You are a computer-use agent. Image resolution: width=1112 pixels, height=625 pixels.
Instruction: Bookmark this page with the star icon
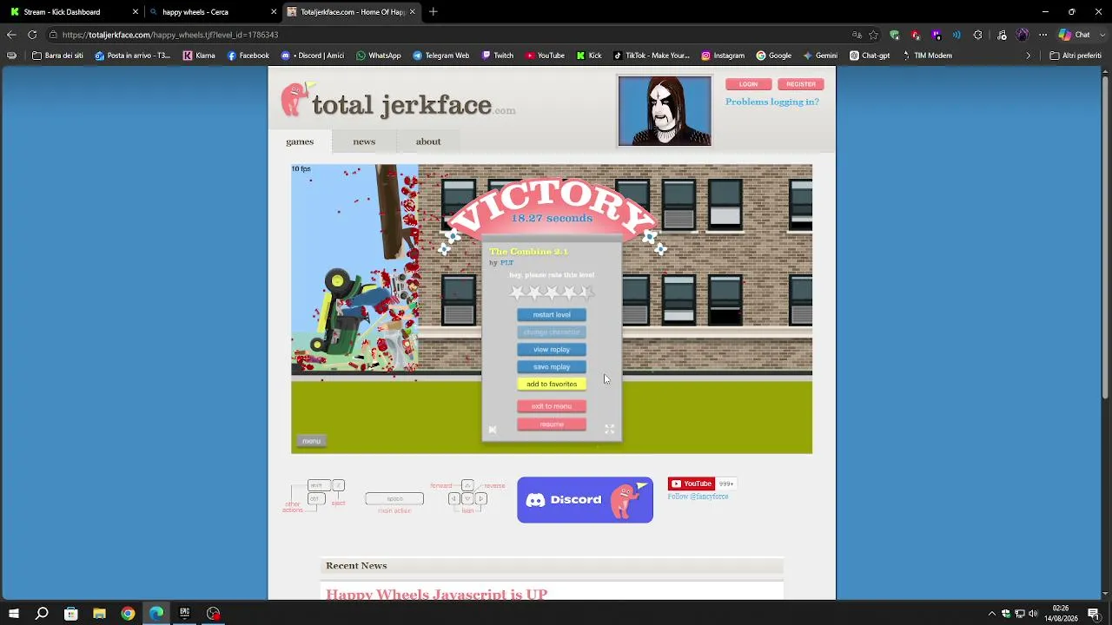pos(874,35)
